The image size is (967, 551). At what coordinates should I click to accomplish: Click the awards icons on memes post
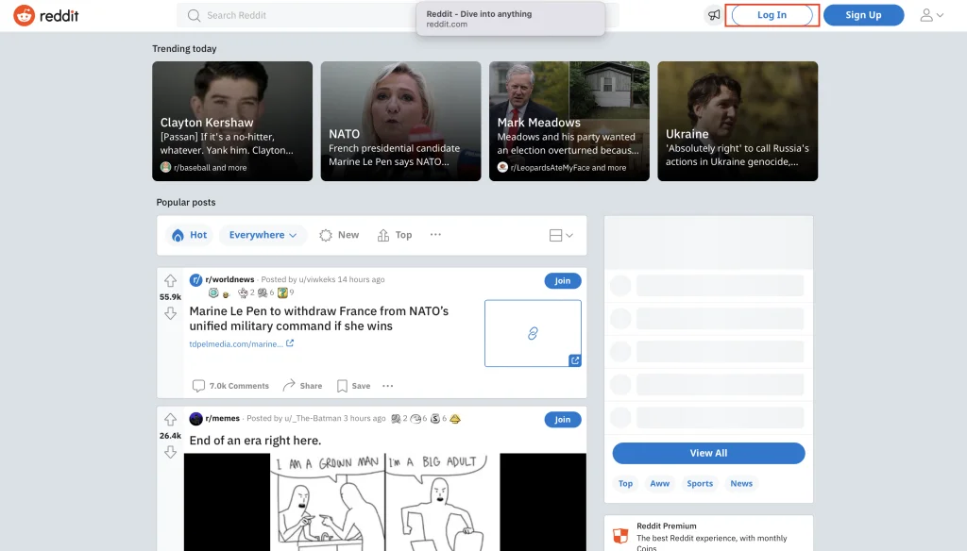click(x=426, y=419)
